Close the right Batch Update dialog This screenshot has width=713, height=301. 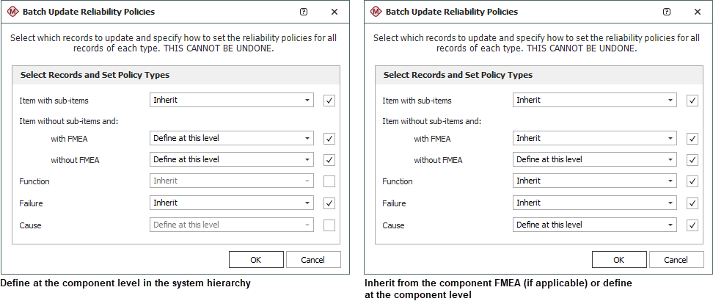click(698, 12)
